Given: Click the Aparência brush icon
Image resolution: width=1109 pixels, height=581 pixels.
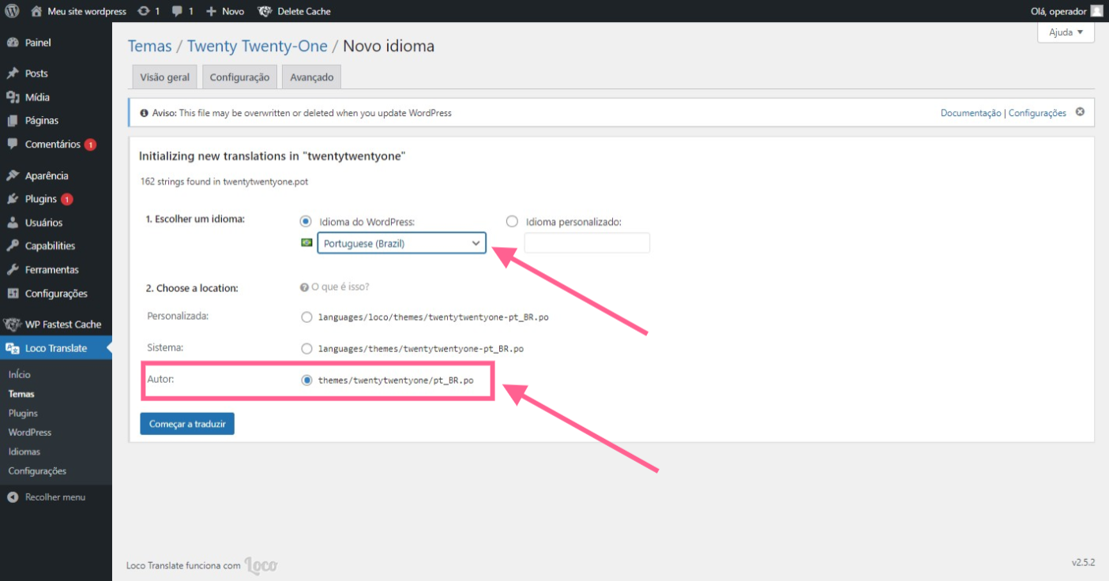Looking at the screenshot, I should (x=13, y=176).
